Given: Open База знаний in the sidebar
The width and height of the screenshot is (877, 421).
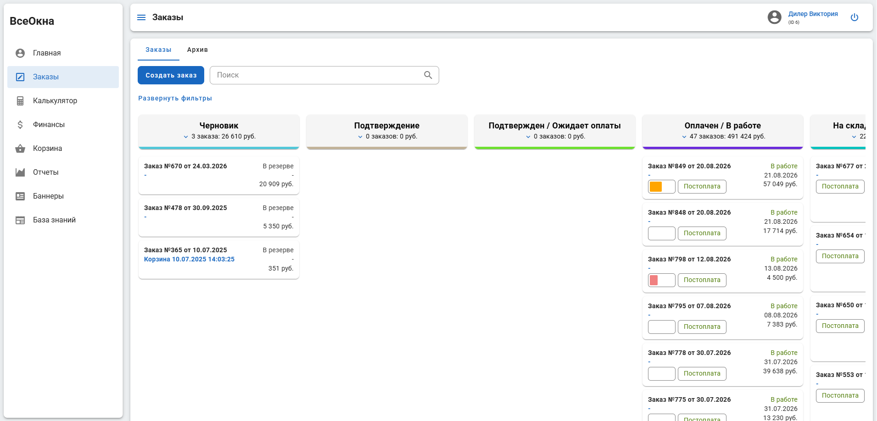Looking at the screenshot, I should (63, 220).
